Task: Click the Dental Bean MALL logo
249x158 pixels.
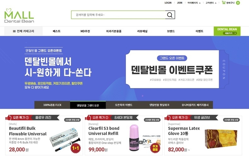Action: pos(19,16)
